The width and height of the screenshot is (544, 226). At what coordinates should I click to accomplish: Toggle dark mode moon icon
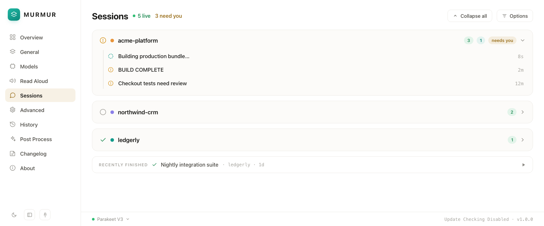click(14, 215)
